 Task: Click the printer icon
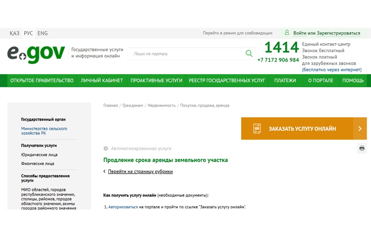pos(362,148)
